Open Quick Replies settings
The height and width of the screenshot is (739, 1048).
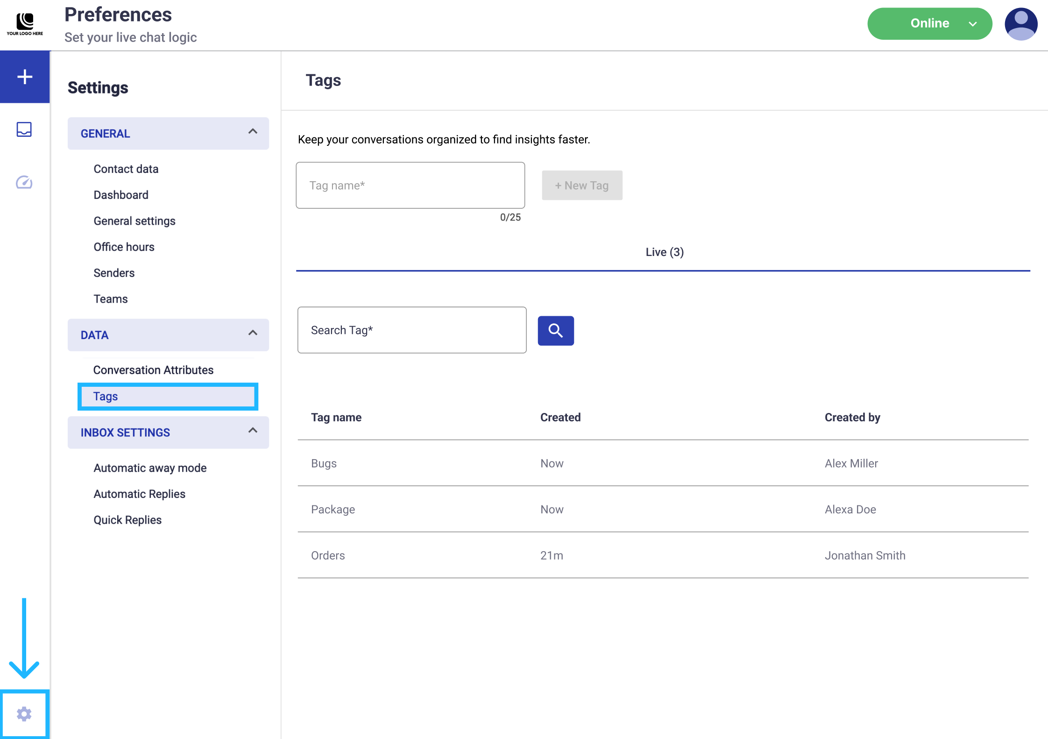tap(127, 520)
